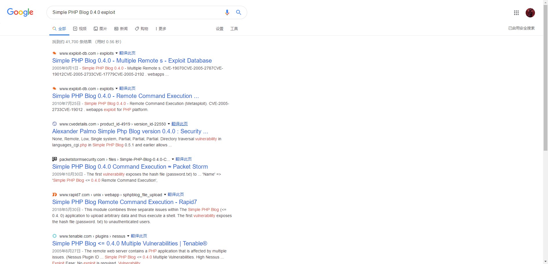Click 翻译此页 for second exploit-db result

127,88
